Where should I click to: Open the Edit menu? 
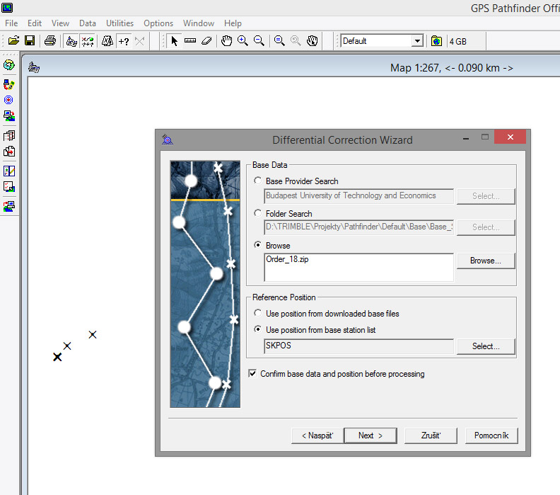[35, 23]
